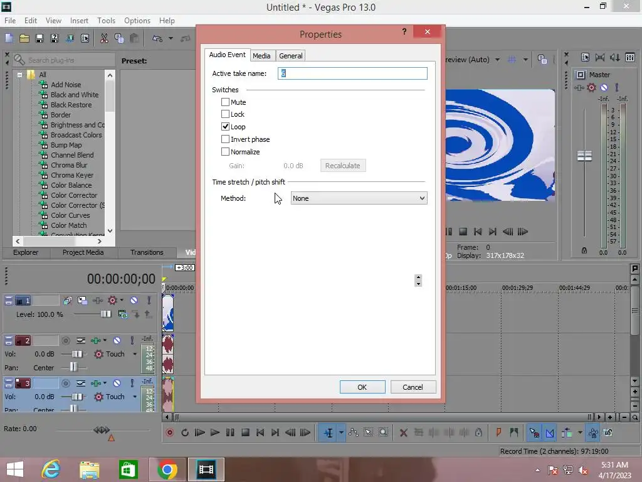Uncheck the Loop checkbox

click(225, 127)
